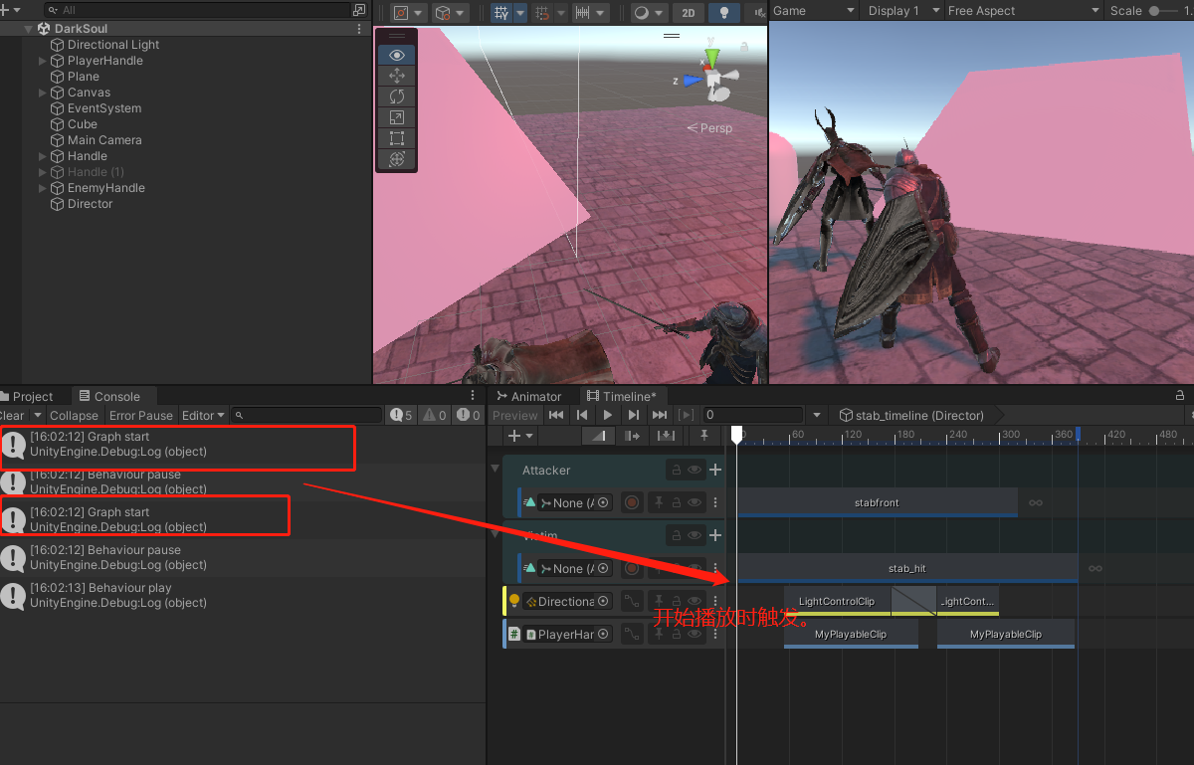This screenshot has width=1194, height=765.
Task: Lock the Timeline window
Action: point(1180,396)
